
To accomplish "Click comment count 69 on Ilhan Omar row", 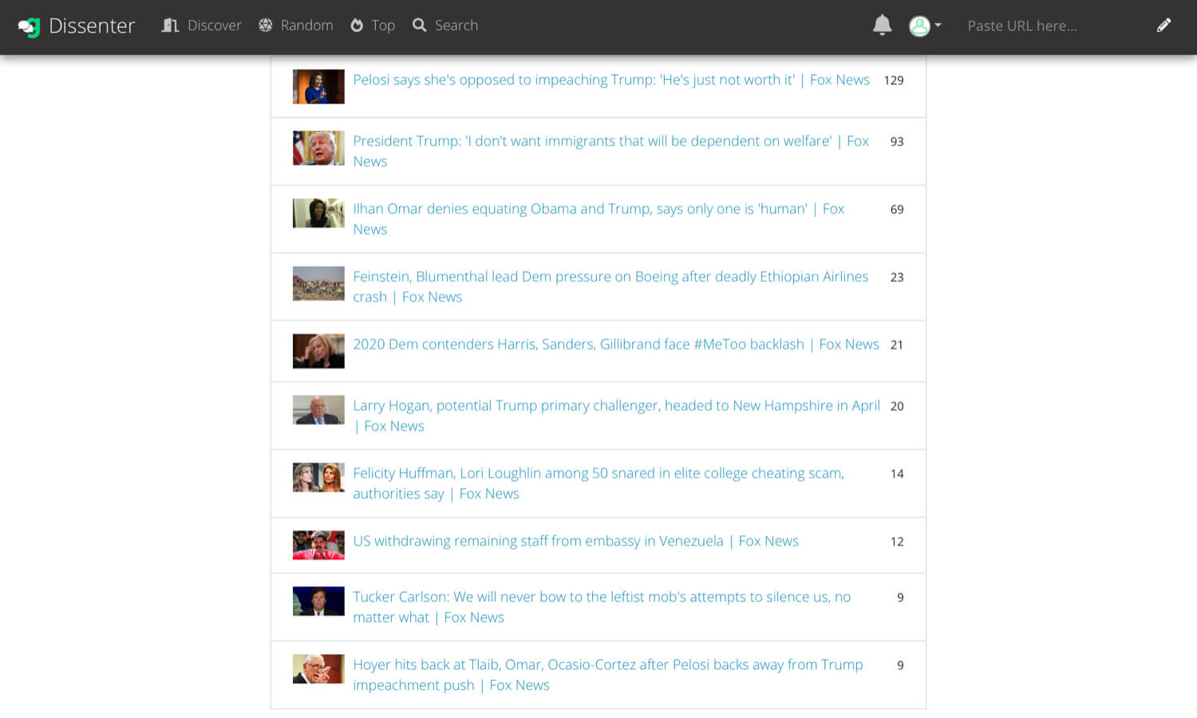I will point(897,210).
